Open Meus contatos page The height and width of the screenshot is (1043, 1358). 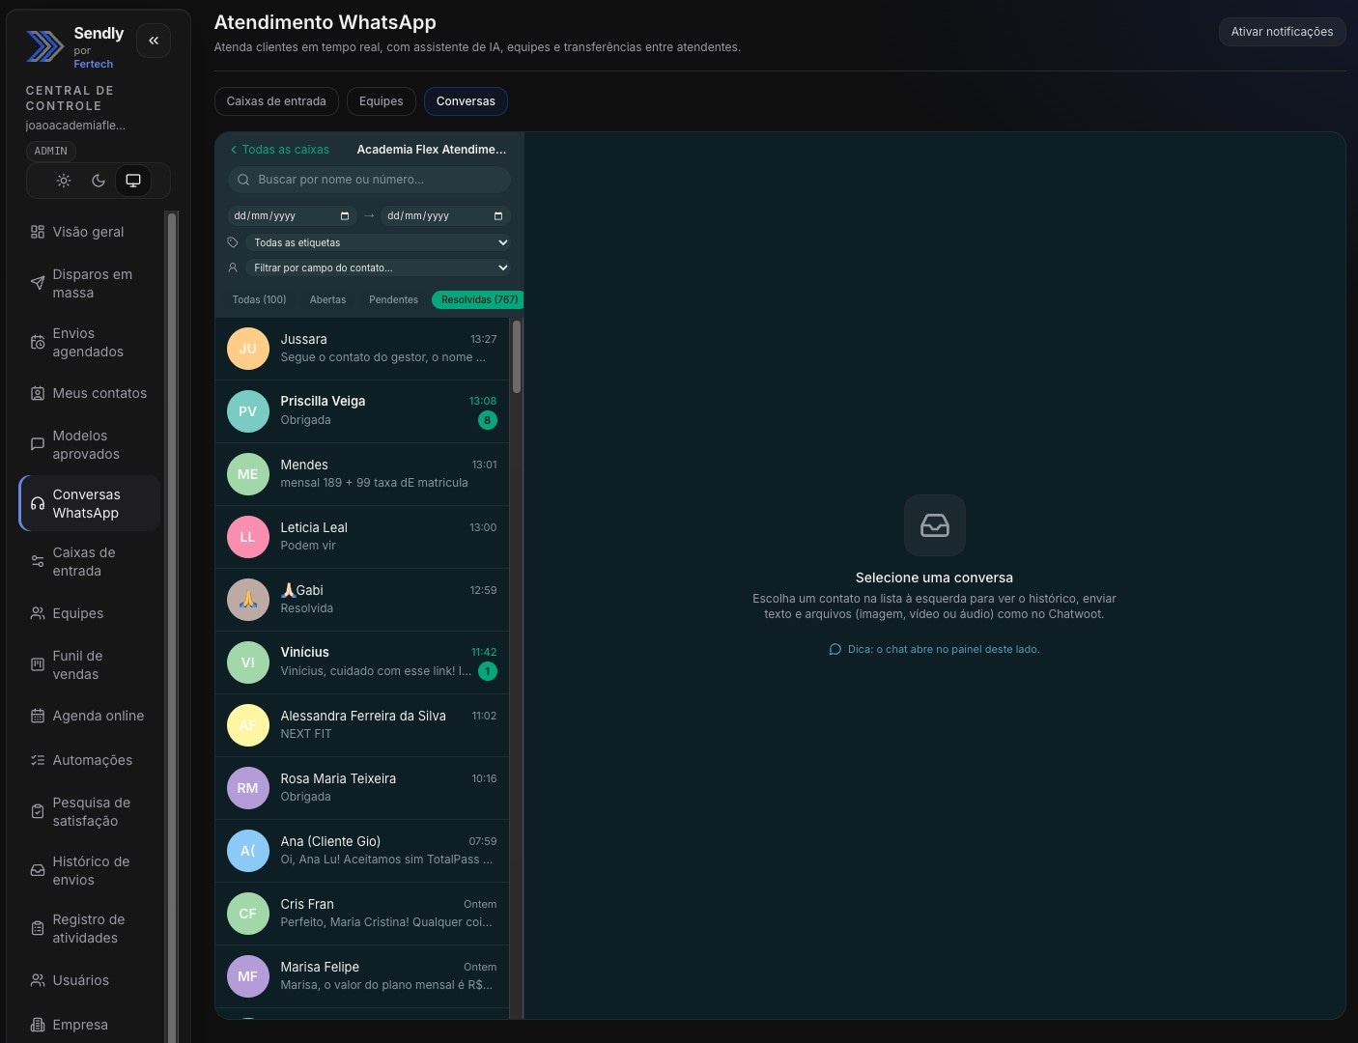[90, 393]
